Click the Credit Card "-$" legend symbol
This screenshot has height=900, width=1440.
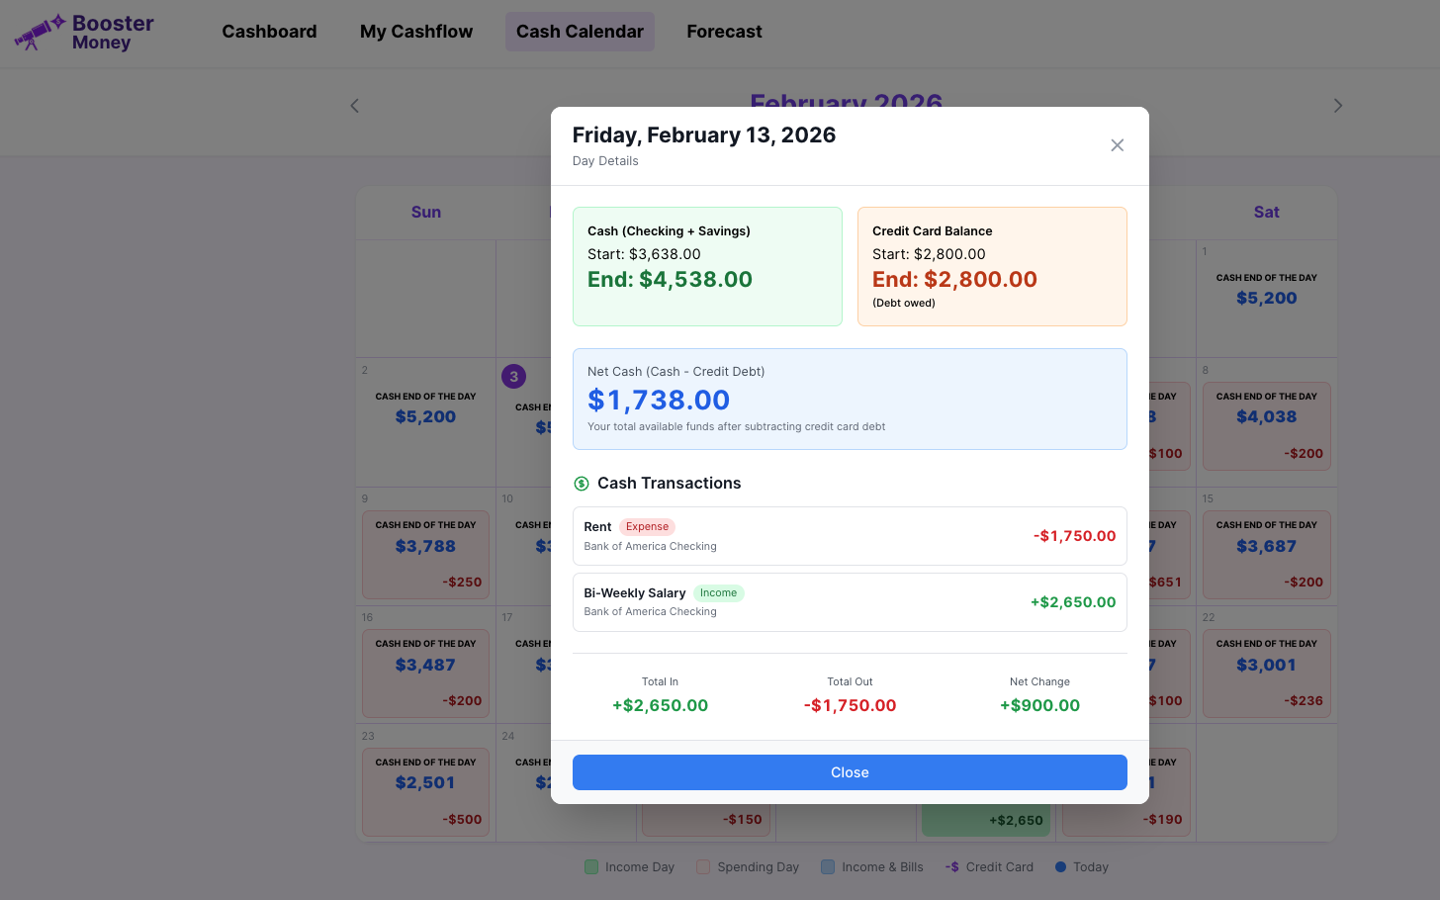point(952,866)
